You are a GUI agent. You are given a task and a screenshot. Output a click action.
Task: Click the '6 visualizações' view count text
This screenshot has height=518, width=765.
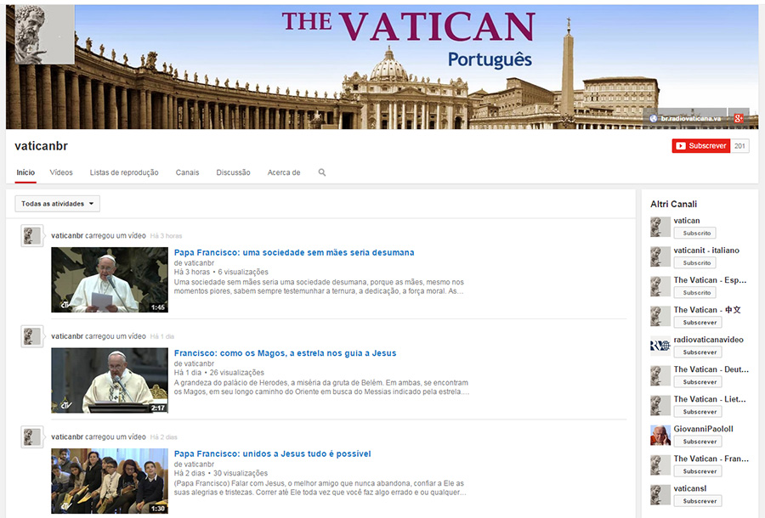[x=243, y=272]
